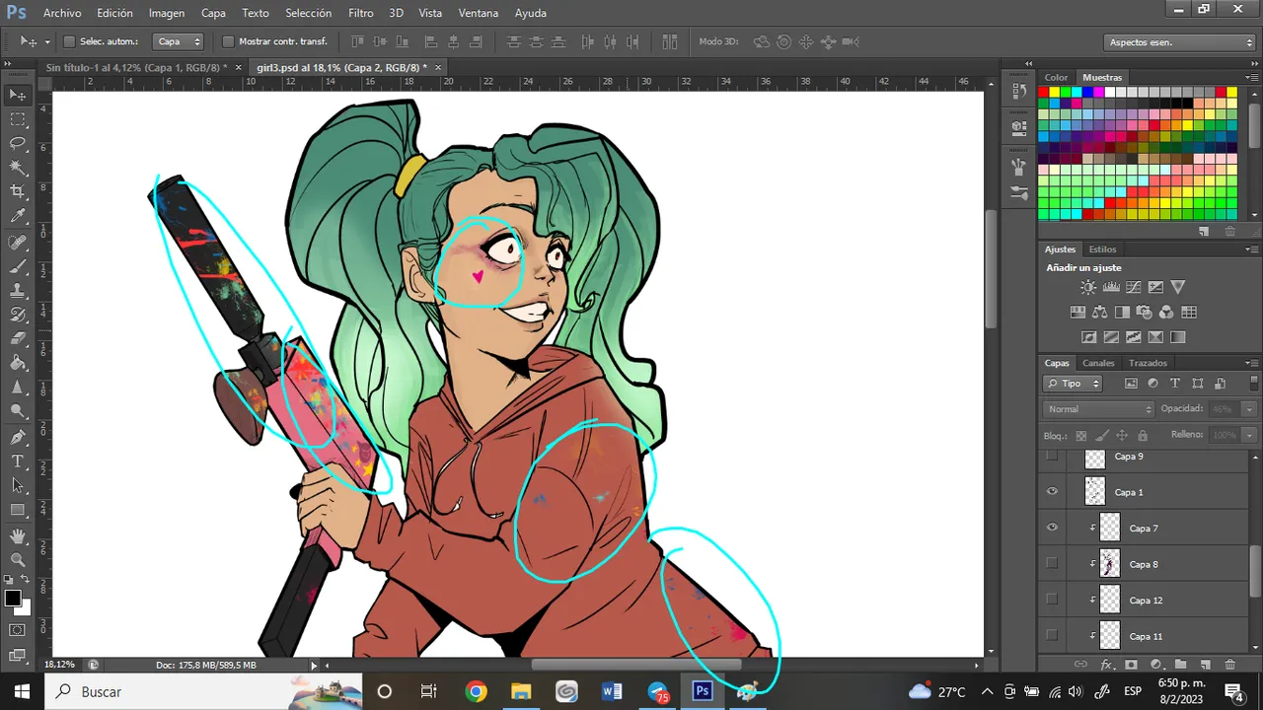
Task: Select the Eyedropper tool
Action: coord(18,217)
